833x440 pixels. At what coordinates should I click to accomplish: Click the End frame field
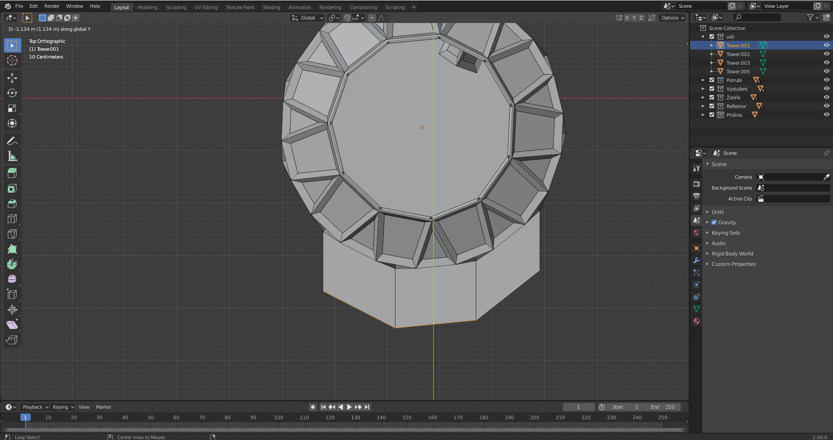coord(663,407)
